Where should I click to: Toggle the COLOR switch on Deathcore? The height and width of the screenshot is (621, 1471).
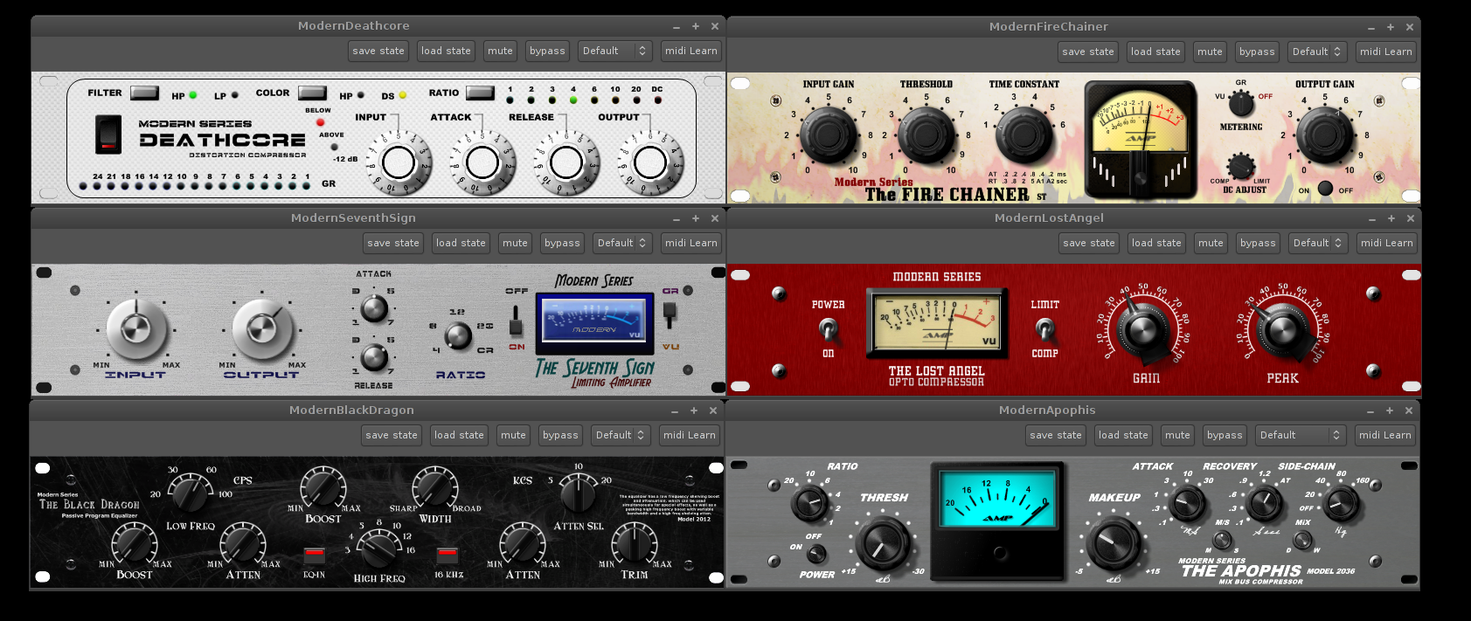[312, 93]
